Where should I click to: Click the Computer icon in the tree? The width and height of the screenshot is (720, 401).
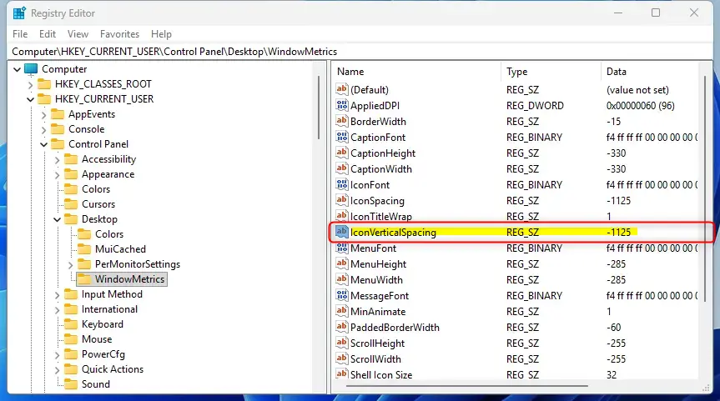point(31,69)
